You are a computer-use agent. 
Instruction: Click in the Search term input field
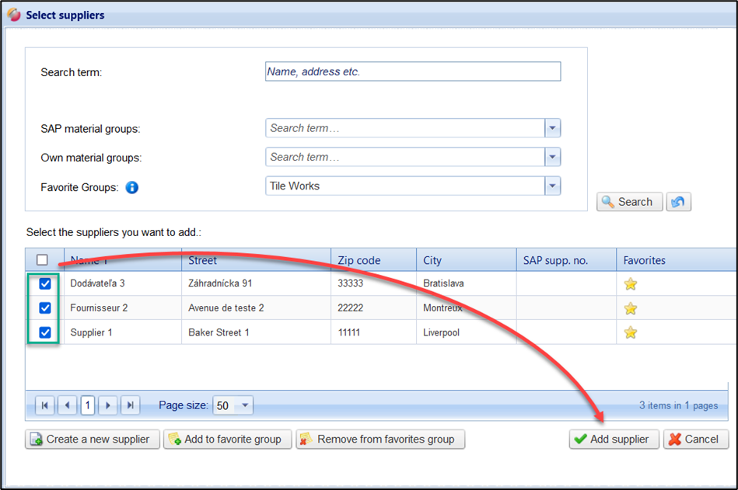coord(412,71)
